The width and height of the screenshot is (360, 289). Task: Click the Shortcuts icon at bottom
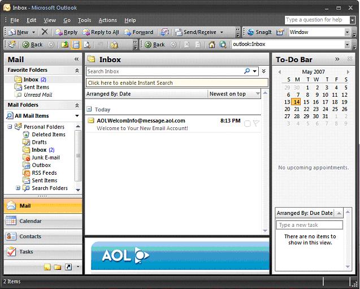(68, 267)
